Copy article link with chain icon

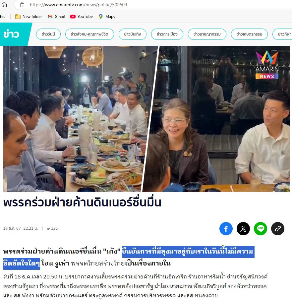(278, 229)
